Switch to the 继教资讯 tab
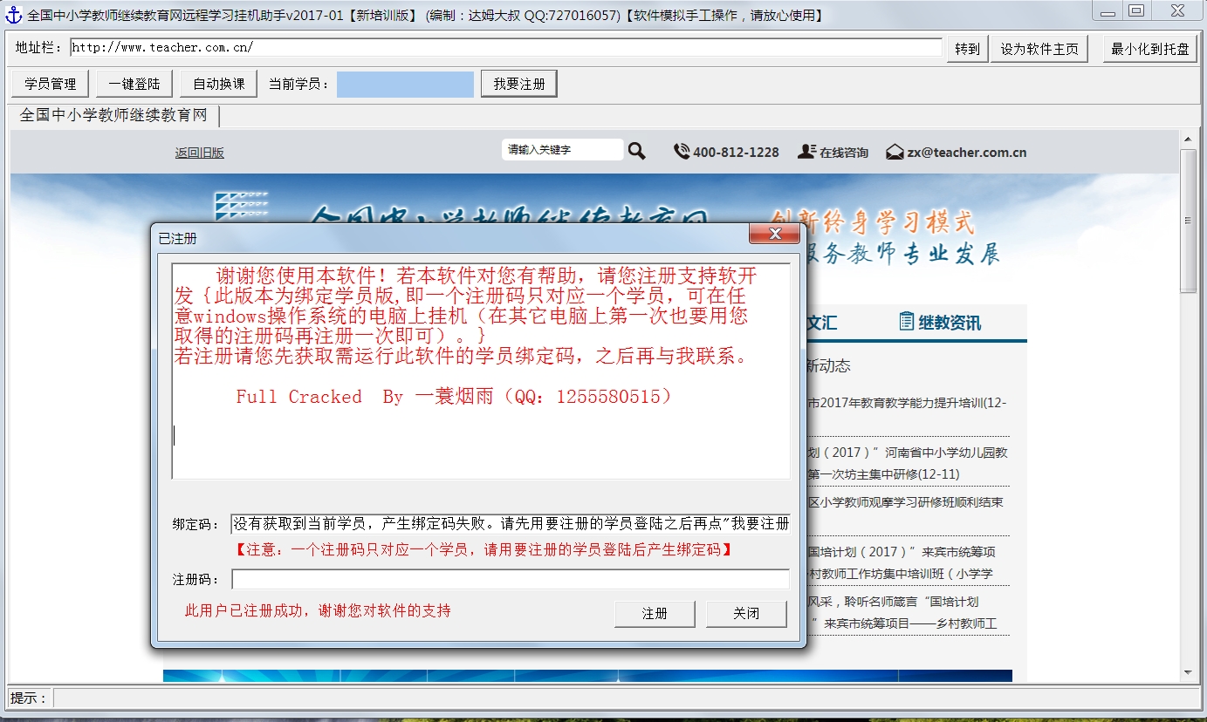This screenshot has width=1207, height=722. click(949, 323)
